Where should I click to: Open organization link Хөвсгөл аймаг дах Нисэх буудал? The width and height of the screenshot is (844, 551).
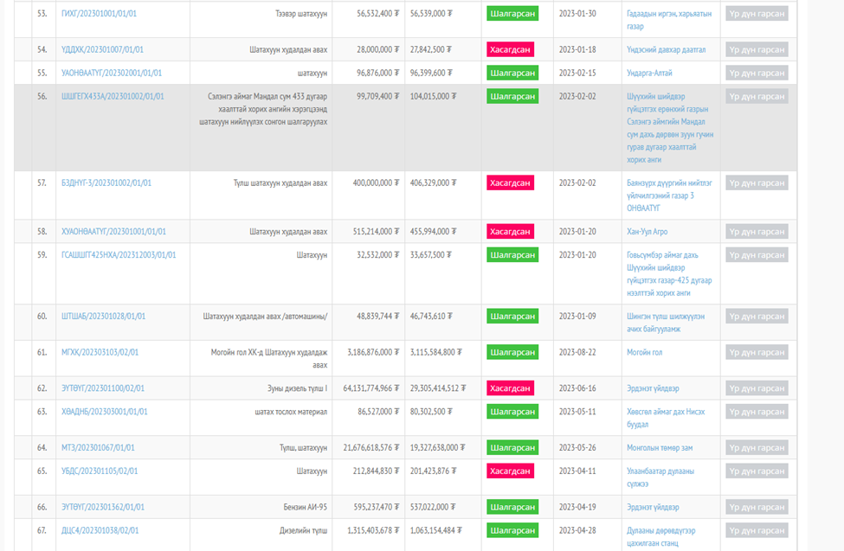point(666,418)
